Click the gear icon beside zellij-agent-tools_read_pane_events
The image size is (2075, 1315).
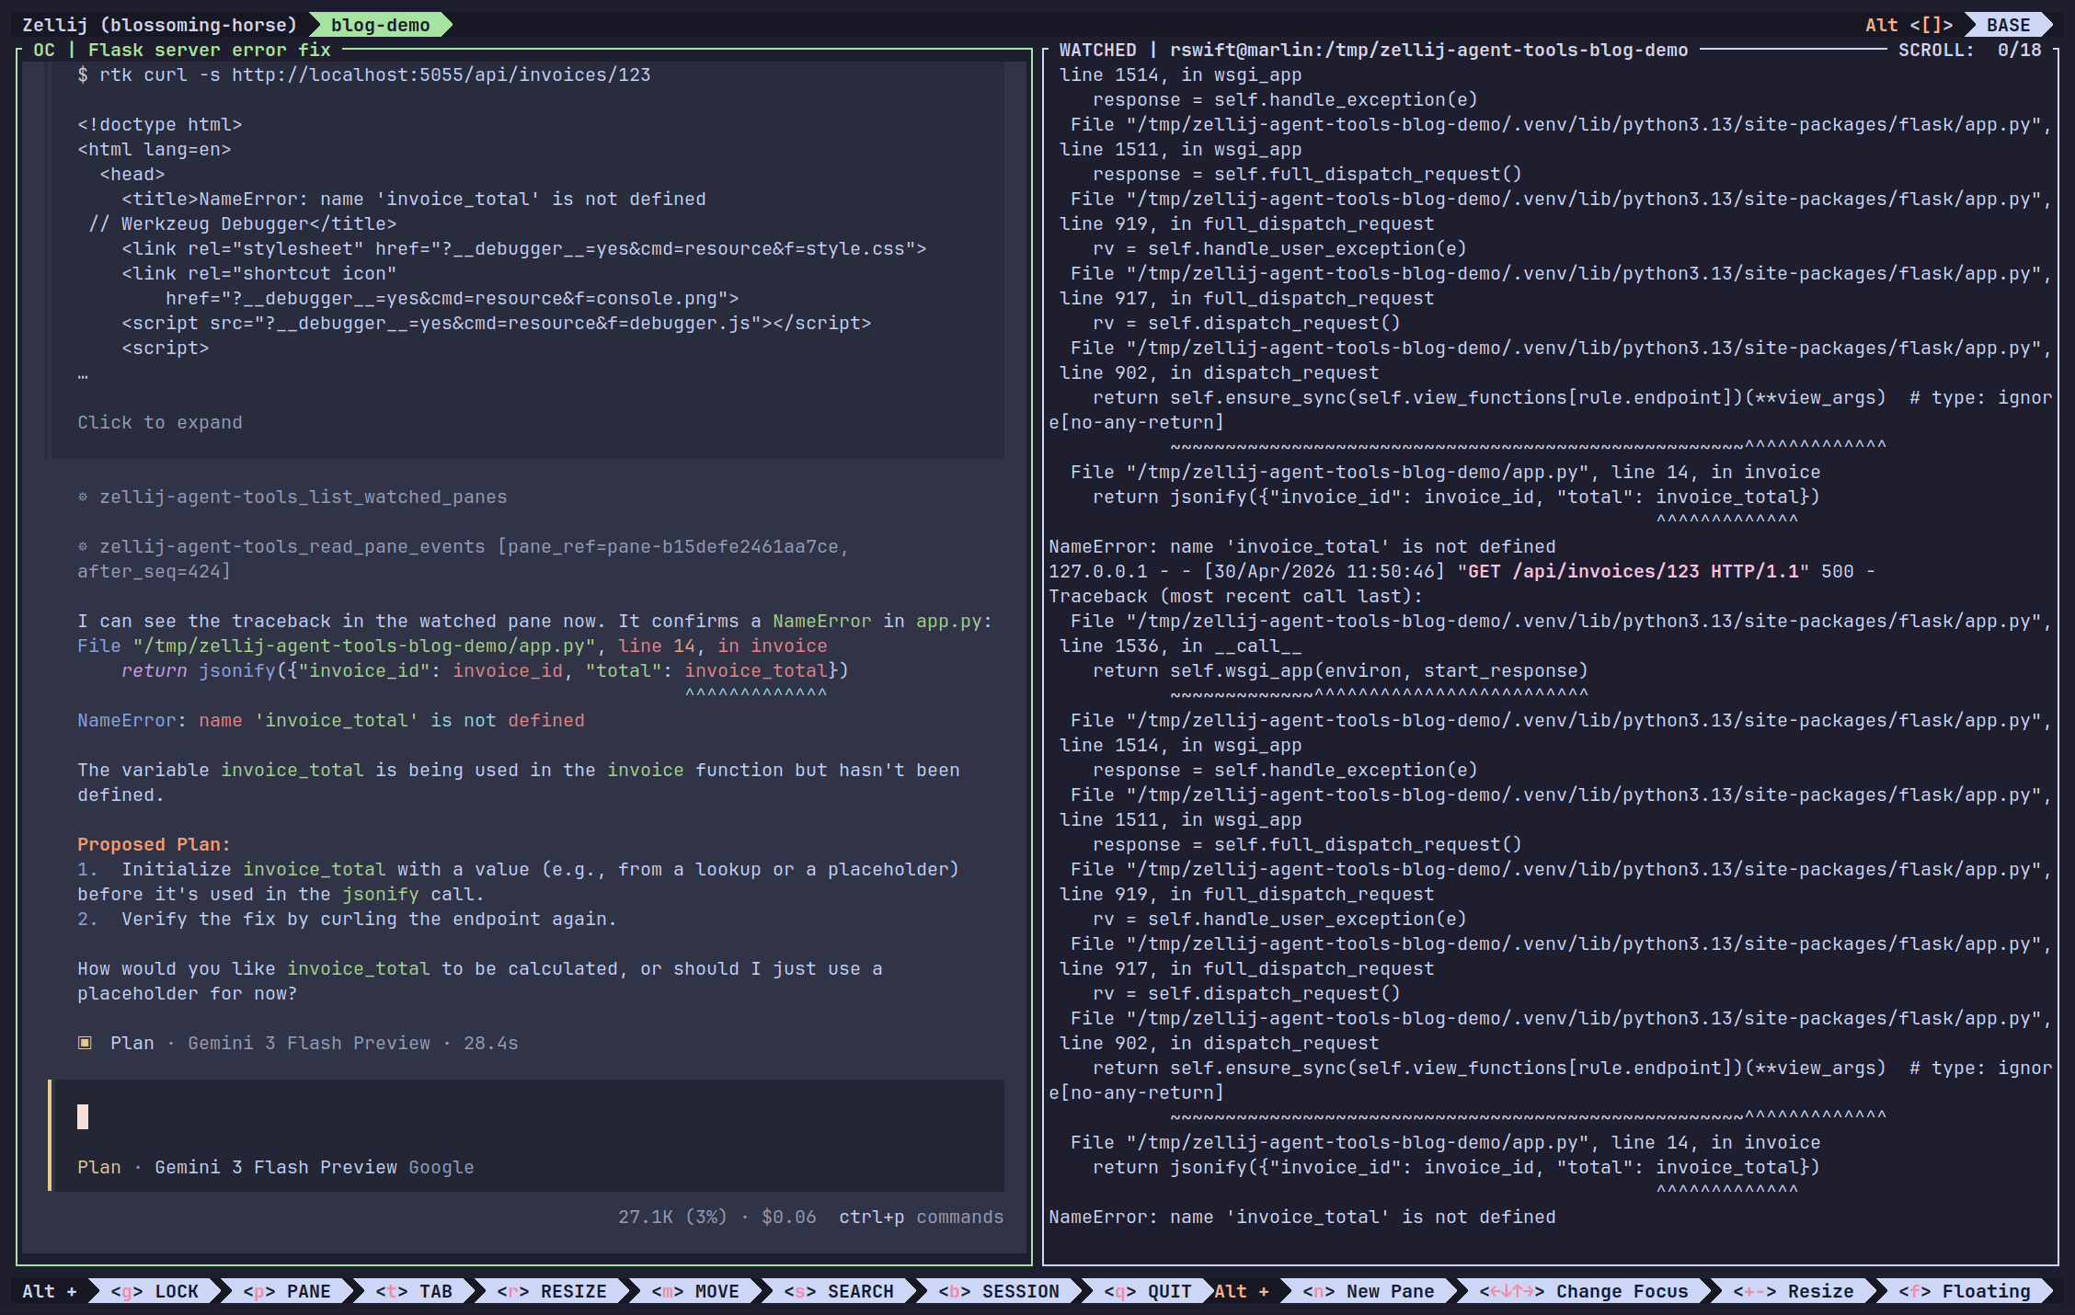[83, 546]
